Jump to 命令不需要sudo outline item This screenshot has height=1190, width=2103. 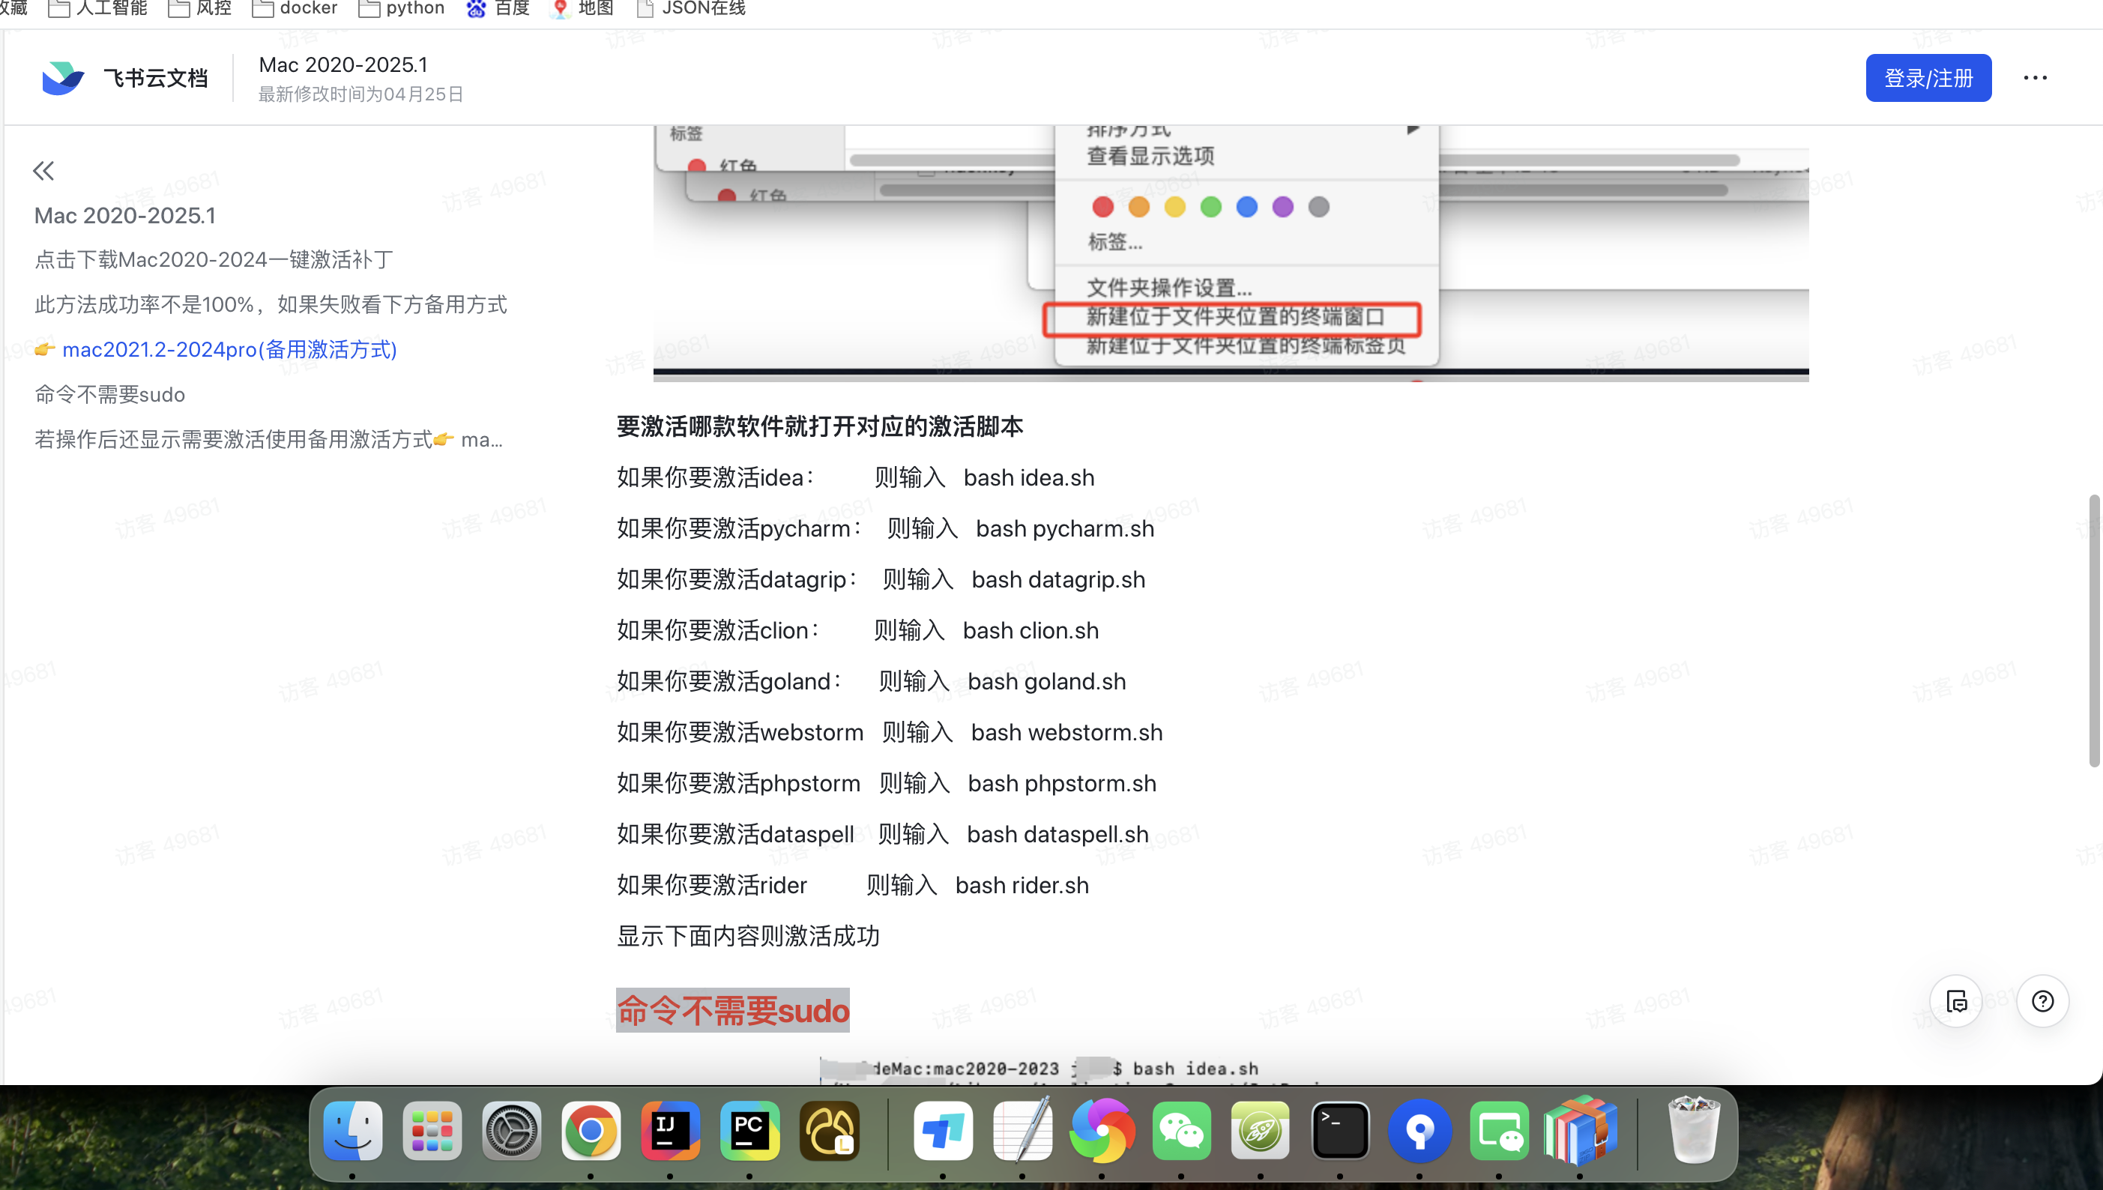point(109,394)
